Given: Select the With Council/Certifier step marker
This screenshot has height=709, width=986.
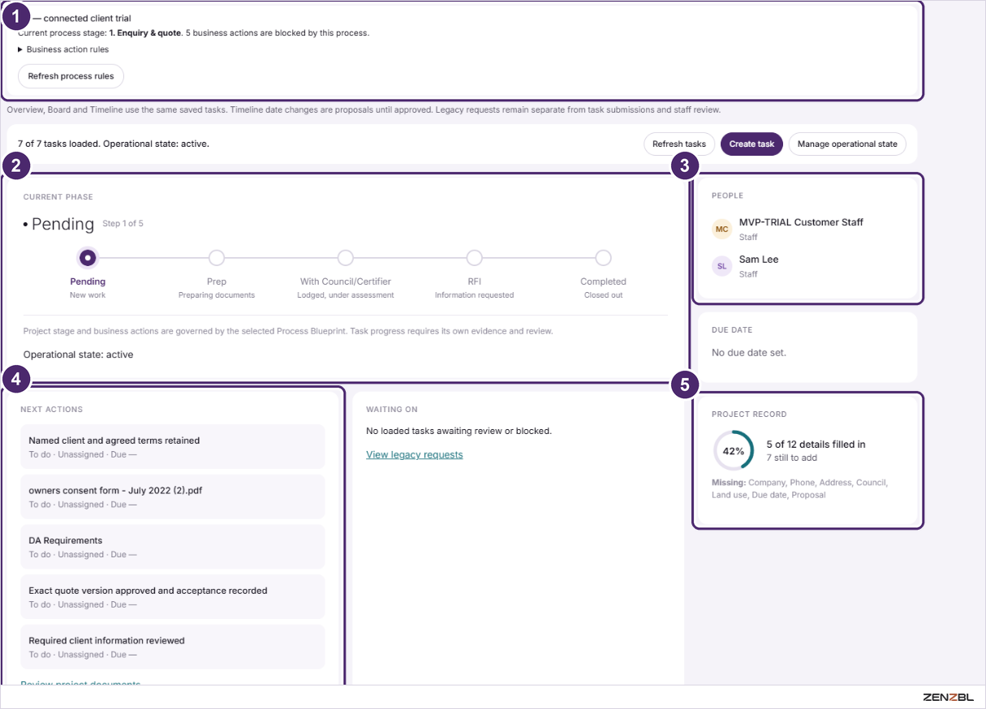Looking at the screenshot, I should pyautogui.click(x=346, y=258).
